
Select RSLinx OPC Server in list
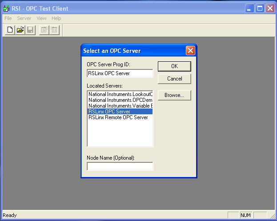pyautogui.click(x=120, y=112)
